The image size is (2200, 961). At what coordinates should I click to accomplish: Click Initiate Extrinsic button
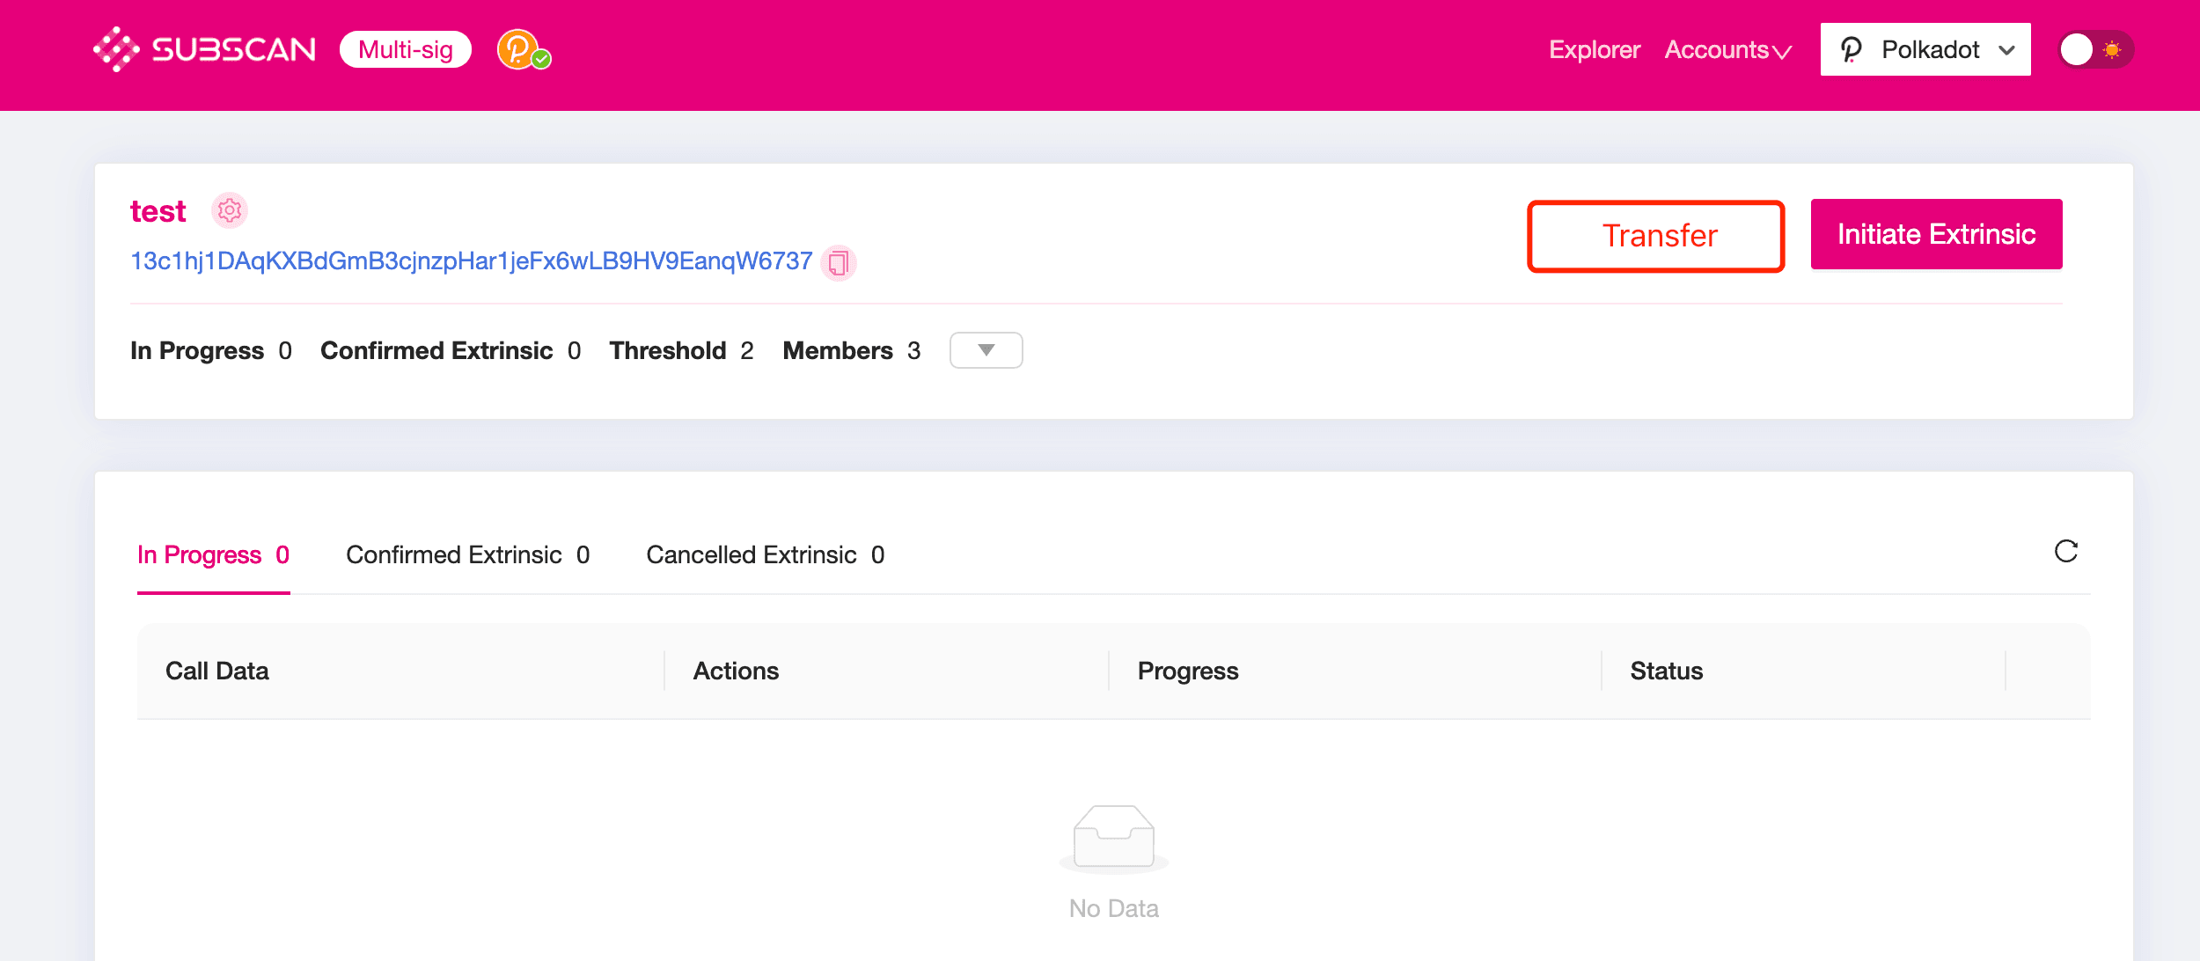point(1936,234)
